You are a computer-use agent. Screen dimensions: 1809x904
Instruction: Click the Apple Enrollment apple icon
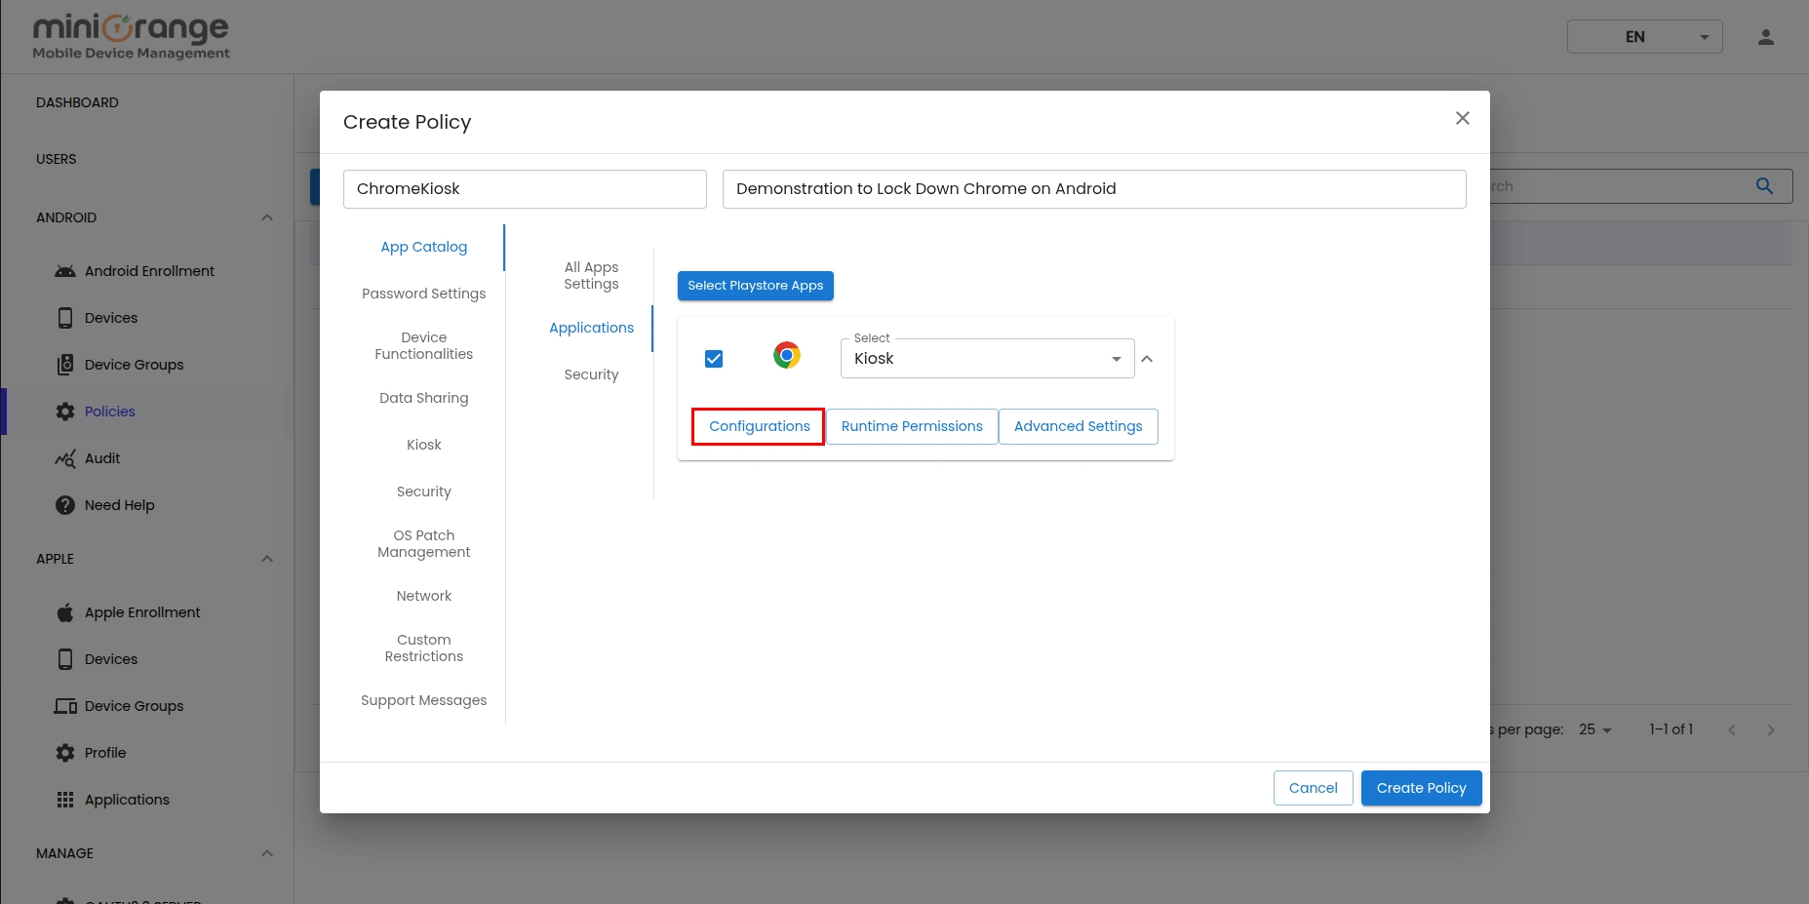(x=64, y=611)
